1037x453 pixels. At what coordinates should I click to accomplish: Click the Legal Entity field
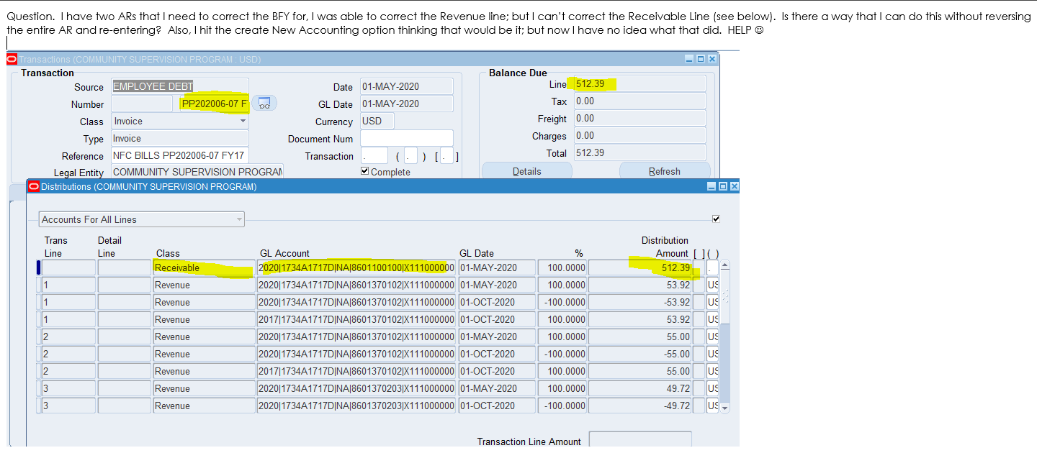pos(197,171)
